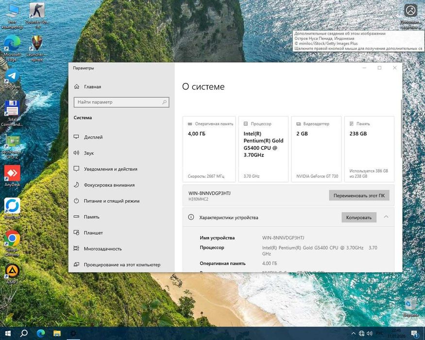The width and height of the screenshot is (425, 340).
Task: Click the О системе heading
Action: 204,86
